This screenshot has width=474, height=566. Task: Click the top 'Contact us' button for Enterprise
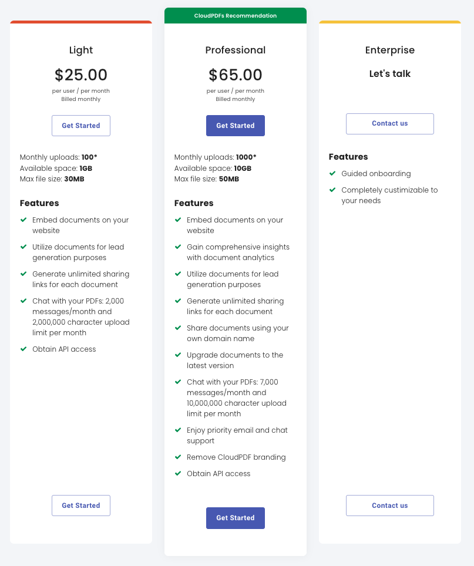click(x=389, y=123)
